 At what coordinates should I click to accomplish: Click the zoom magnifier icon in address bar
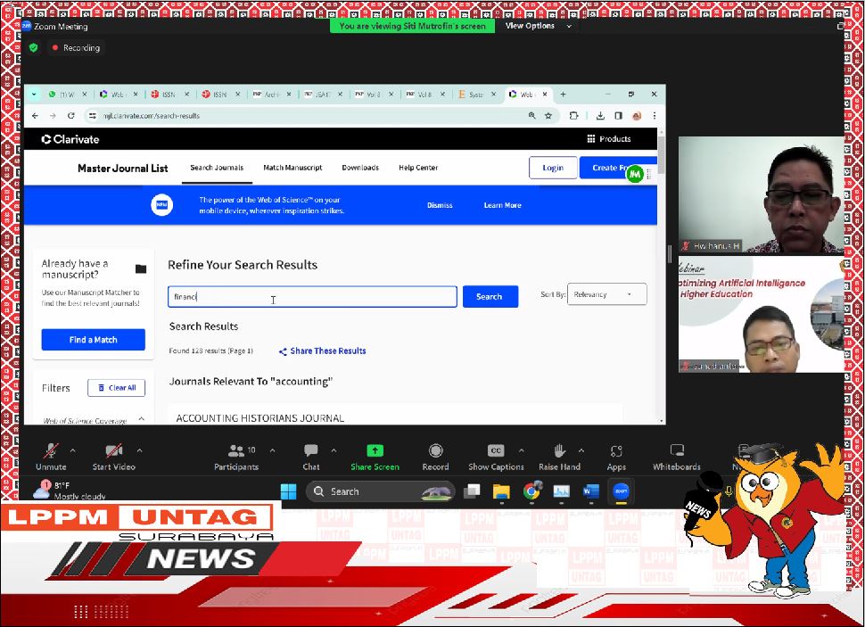531,116
